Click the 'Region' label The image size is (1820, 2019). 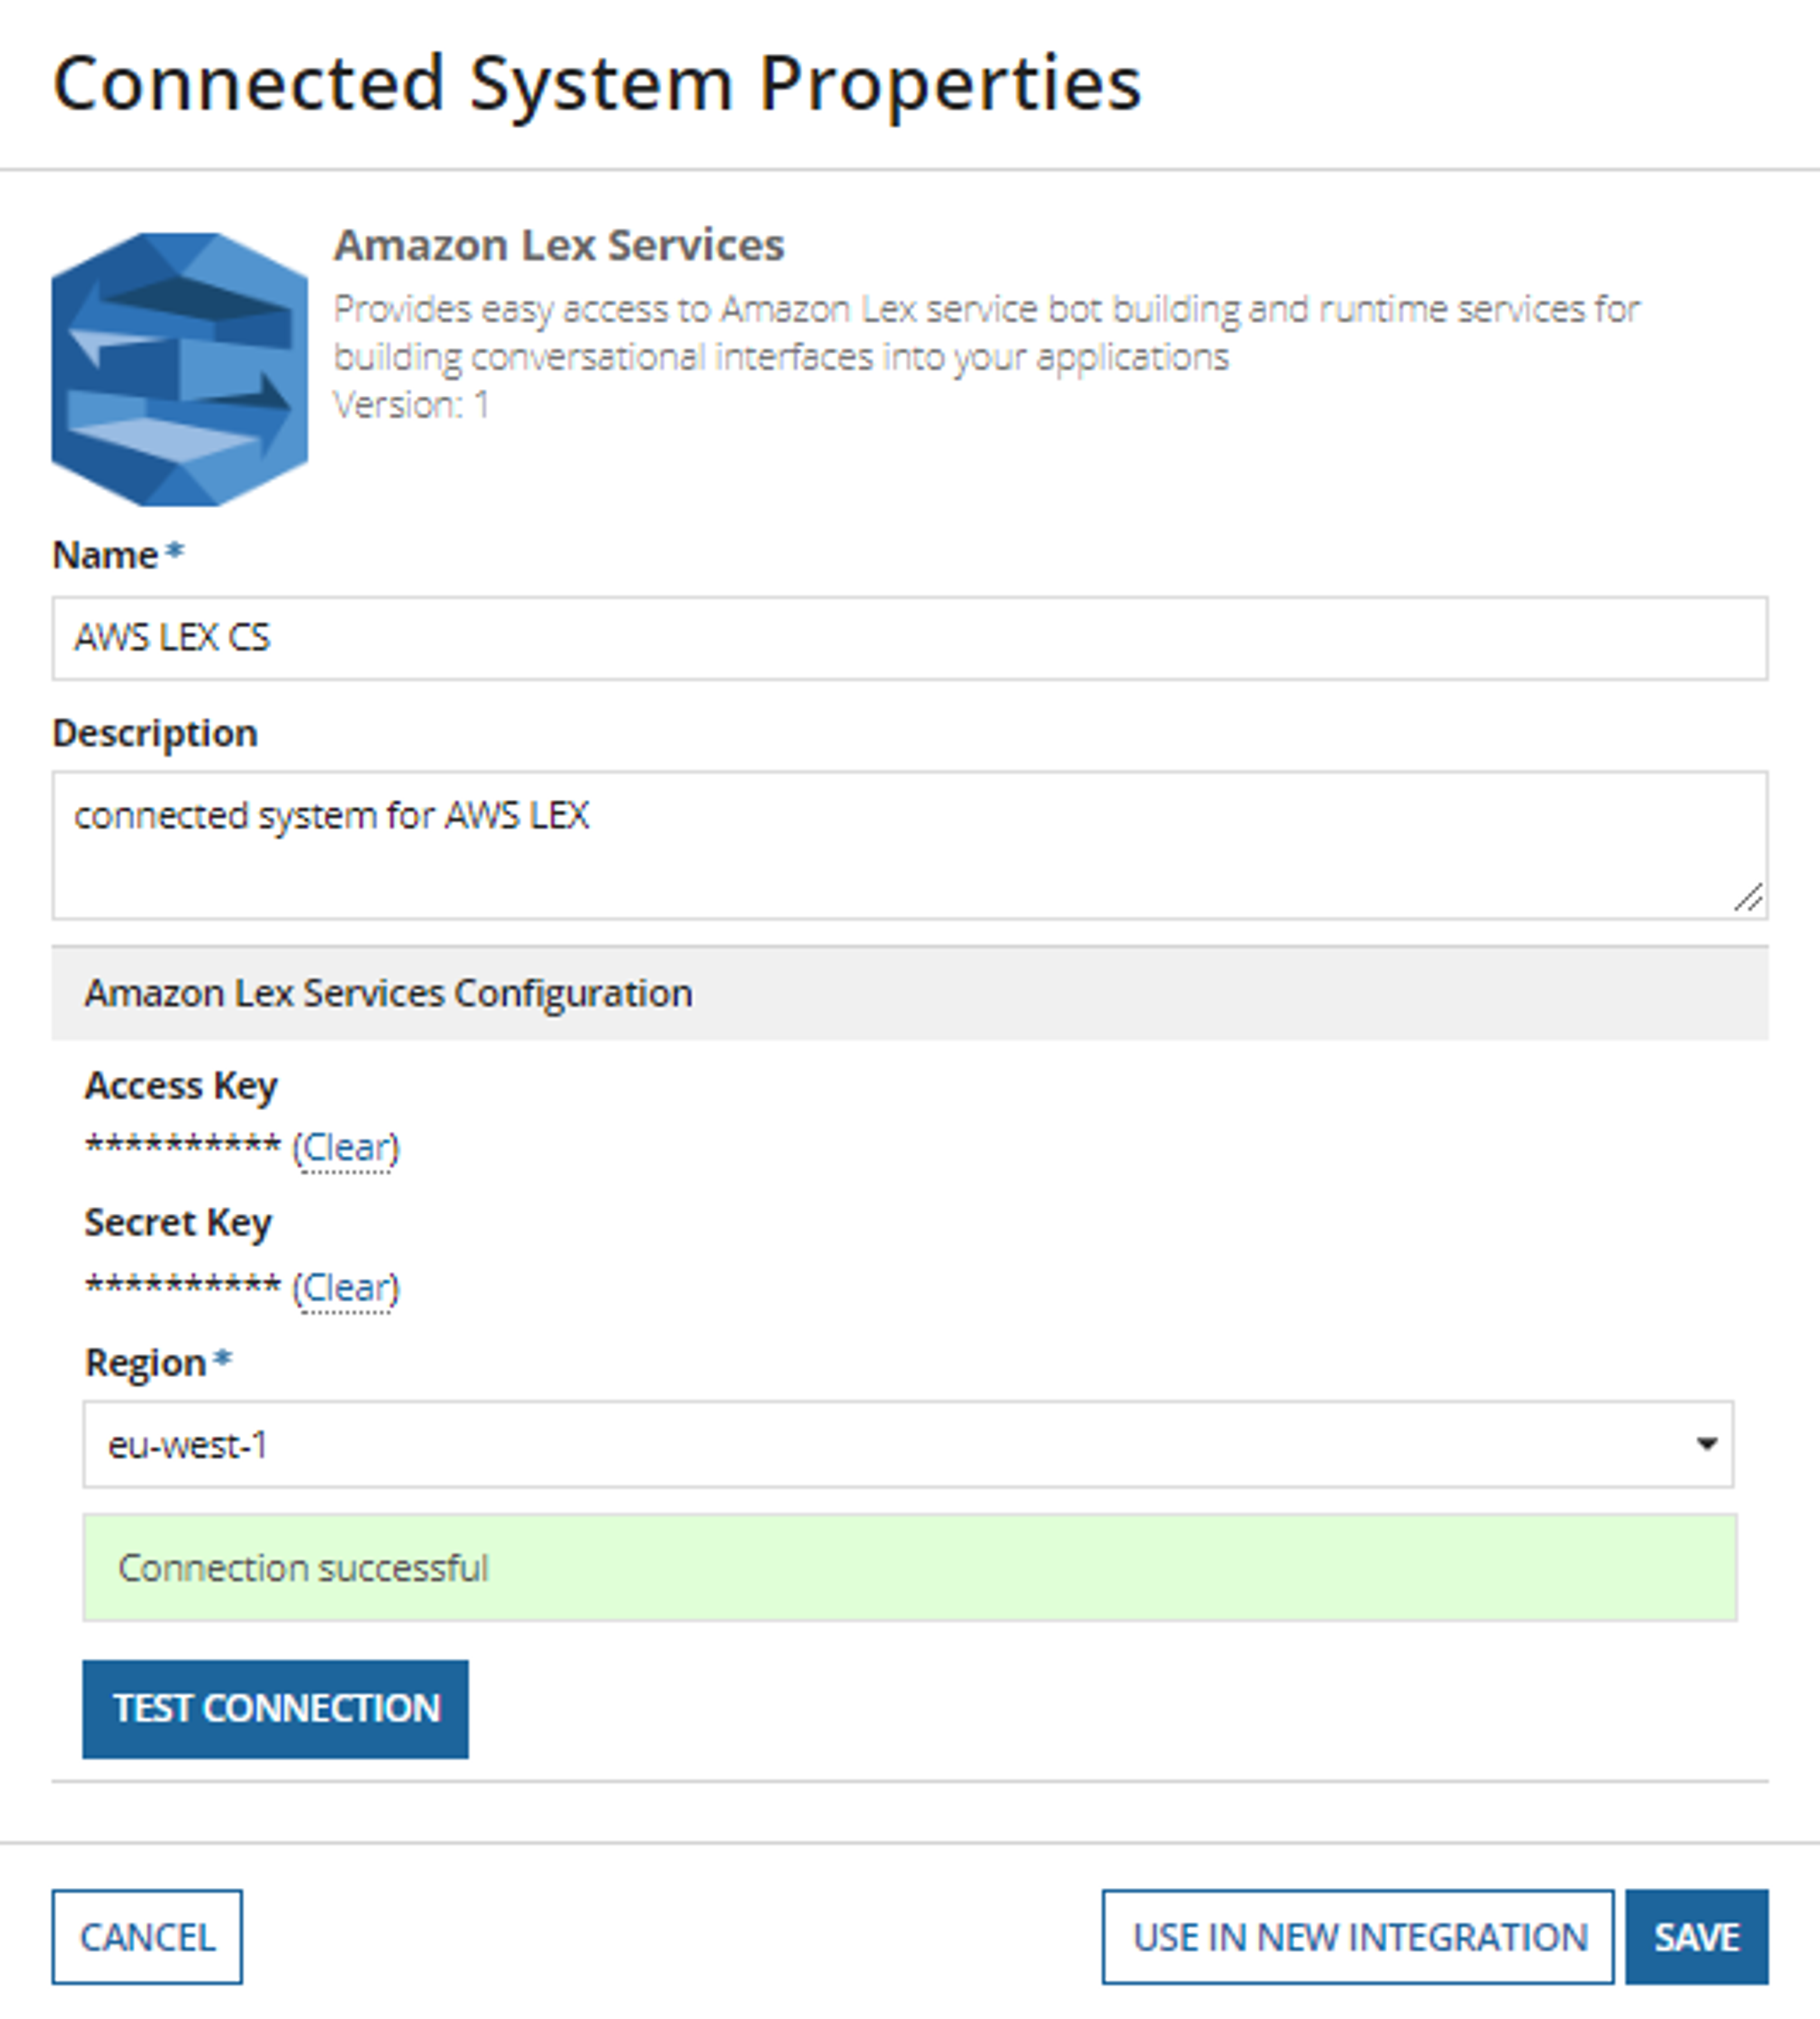pos(146,1363)
